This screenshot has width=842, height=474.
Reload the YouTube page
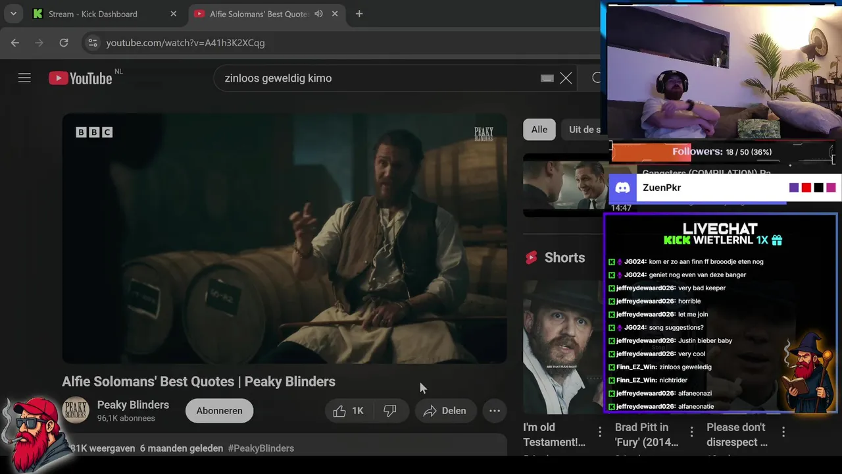pos(64,43)
